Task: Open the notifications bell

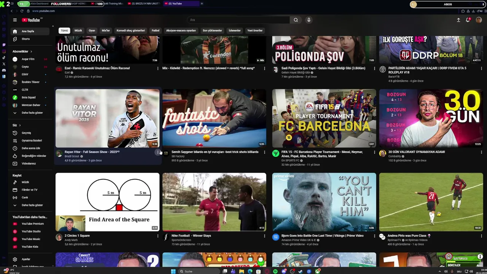Action: pos(468,20)
